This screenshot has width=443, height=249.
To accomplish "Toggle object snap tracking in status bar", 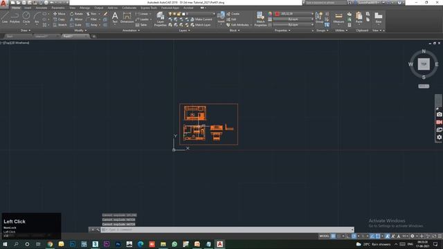I will (372, 236).
